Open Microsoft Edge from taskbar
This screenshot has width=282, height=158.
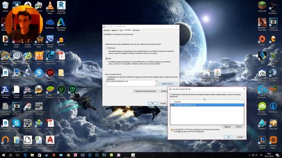(x=25, y=155)
